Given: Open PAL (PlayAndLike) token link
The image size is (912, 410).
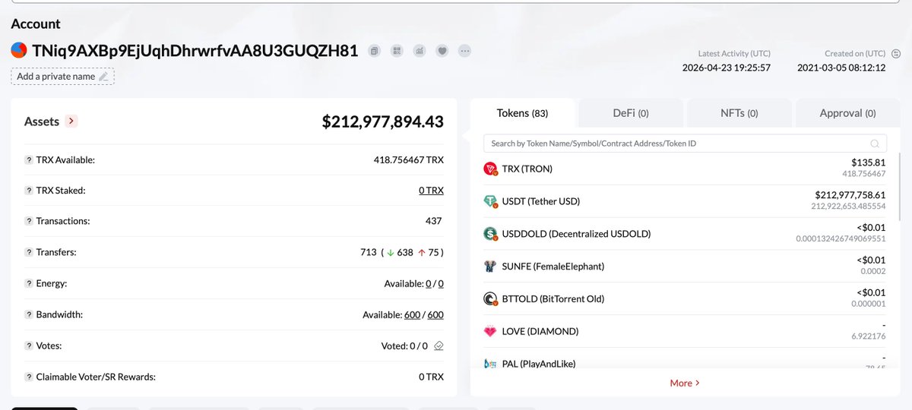Looking at the screenshot, I should [539, 364].
